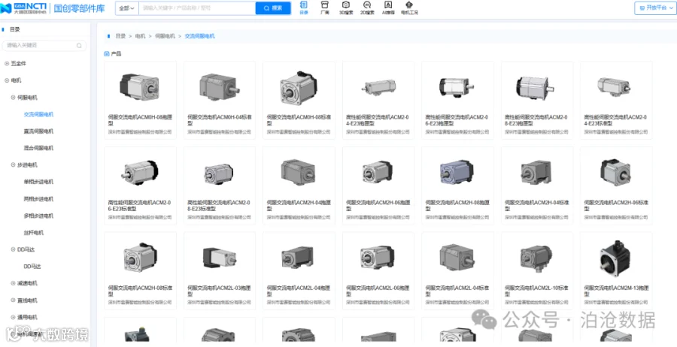Click the blue 搜索 search button
The width and height of the screenshot is (677, 347).
[x=273, y=8]
